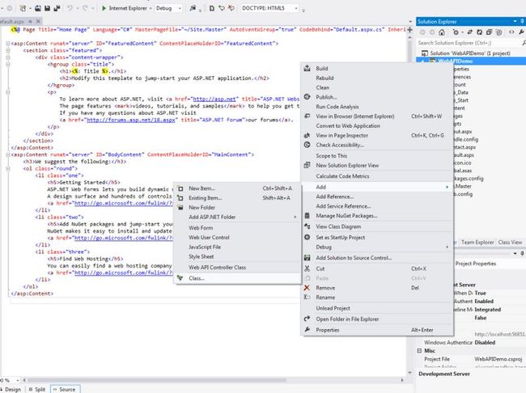Click the Search Solution Explorer input field
Image resolution: width=526 pixels, height=393 pixels.
pyautogui.click(x=469, y=43)
